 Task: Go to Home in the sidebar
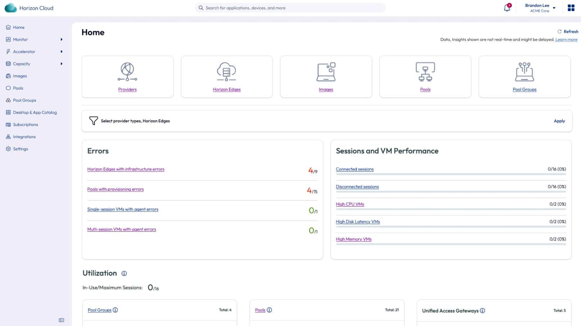19,27
